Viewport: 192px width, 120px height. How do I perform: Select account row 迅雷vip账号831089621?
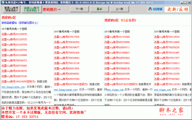point(117,53)
